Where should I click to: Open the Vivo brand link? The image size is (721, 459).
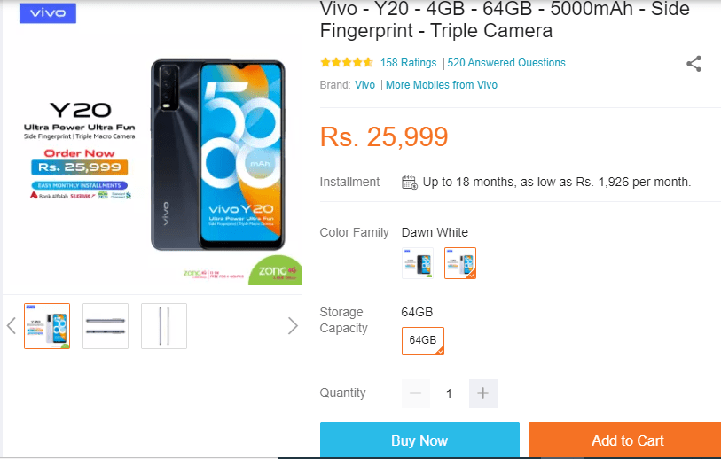click(x=364, y=85)
